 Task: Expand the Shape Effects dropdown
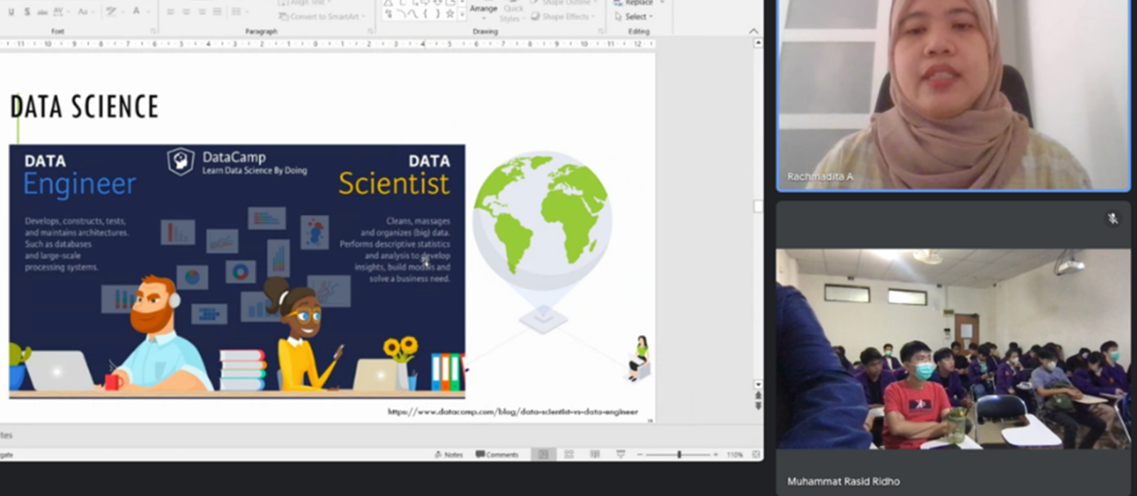[x=565, y=16]
